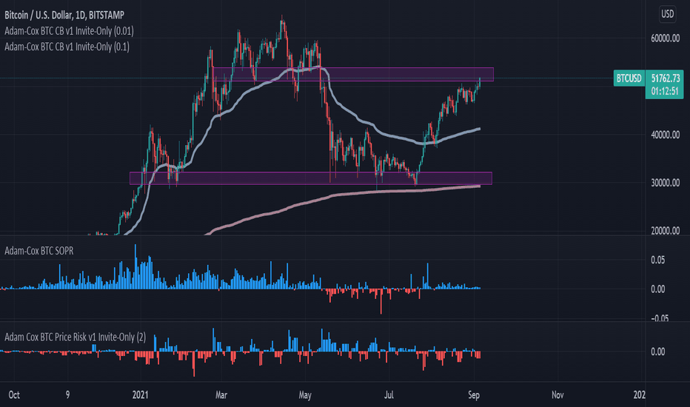Click the -0.05 SOPR axis value
Screen dimensions: 690x407
[658, 318]
